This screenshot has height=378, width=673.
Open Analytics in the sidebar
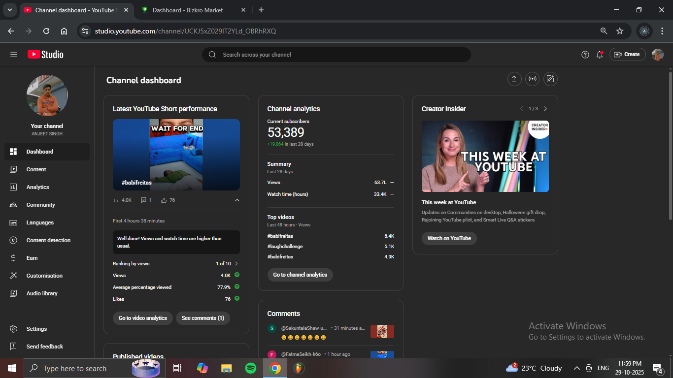click(x=38, y=187)
